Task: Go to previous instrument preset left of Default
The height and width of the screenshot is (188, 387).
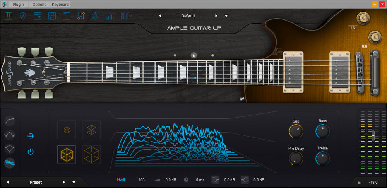Action: pyautogui.click(x=160, y=16)
